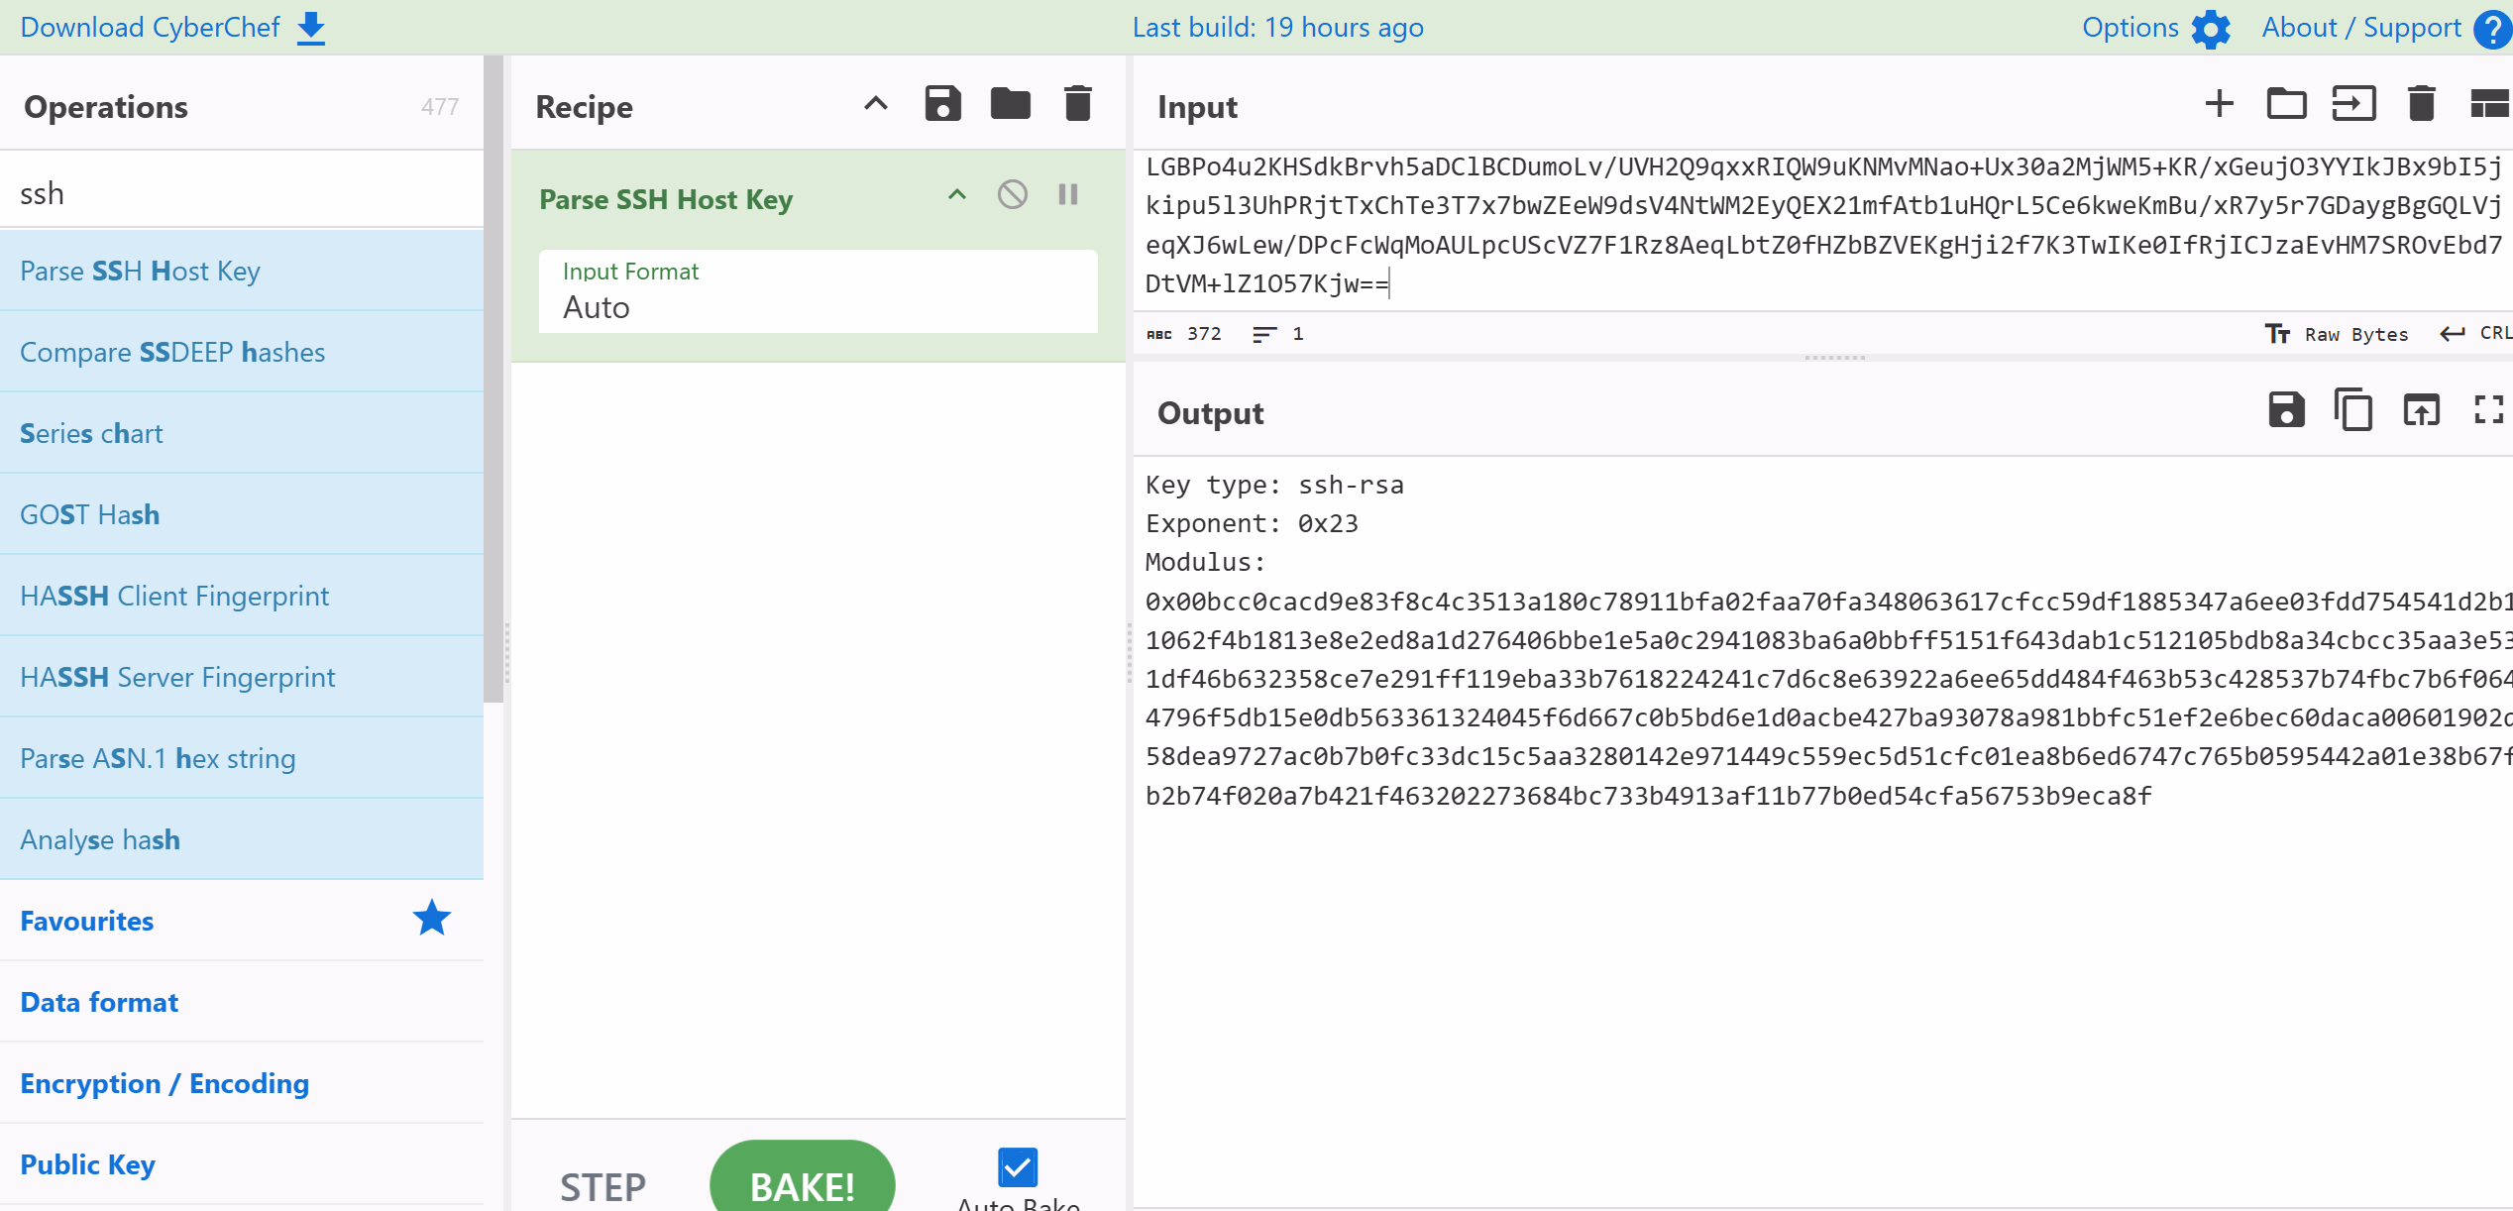Image resolution: width=2513 pixels, height=1211 pixels.
Task: Set breakpoint on Parse SSH Host Key
Action: pyautogui.click(x=1067, y=195)
